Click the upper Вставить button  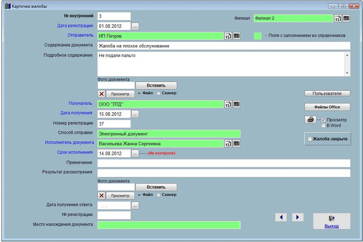click(x=156, y=85)
